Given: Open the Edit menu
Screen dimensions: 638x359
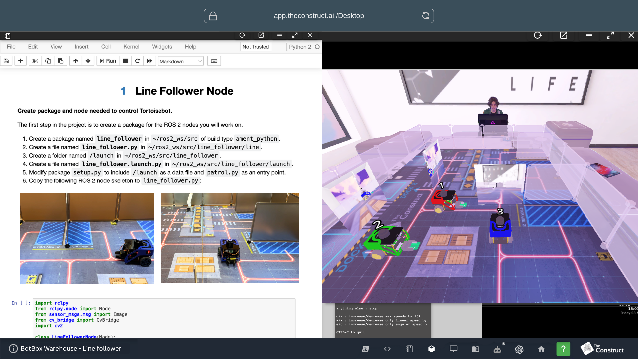Looking at the screenshot, I should (x=33, y=47).
